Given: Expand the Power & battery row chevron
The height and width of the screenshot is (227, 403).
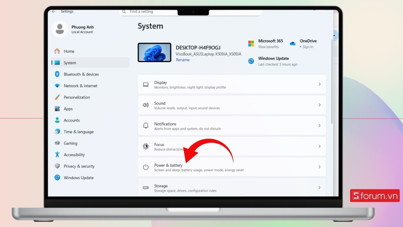Looking at the screenshot, I should coord(319,167).
